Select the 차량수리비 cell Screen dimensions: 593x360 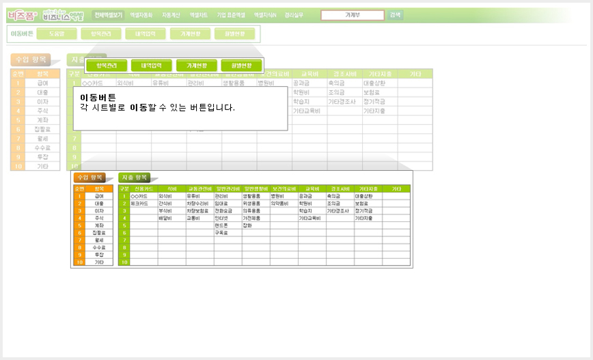199,204
